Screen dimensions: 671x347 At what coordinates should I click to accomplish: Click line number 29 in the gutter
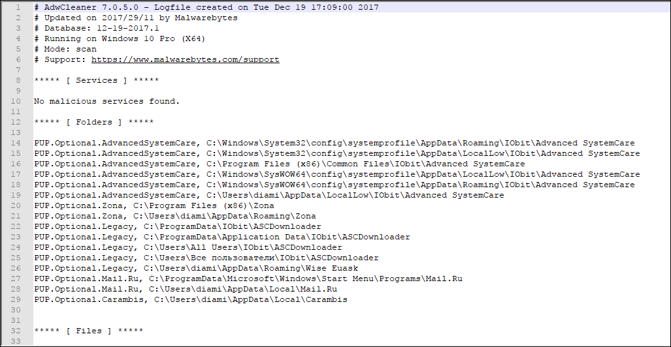(x=16, y=299)
